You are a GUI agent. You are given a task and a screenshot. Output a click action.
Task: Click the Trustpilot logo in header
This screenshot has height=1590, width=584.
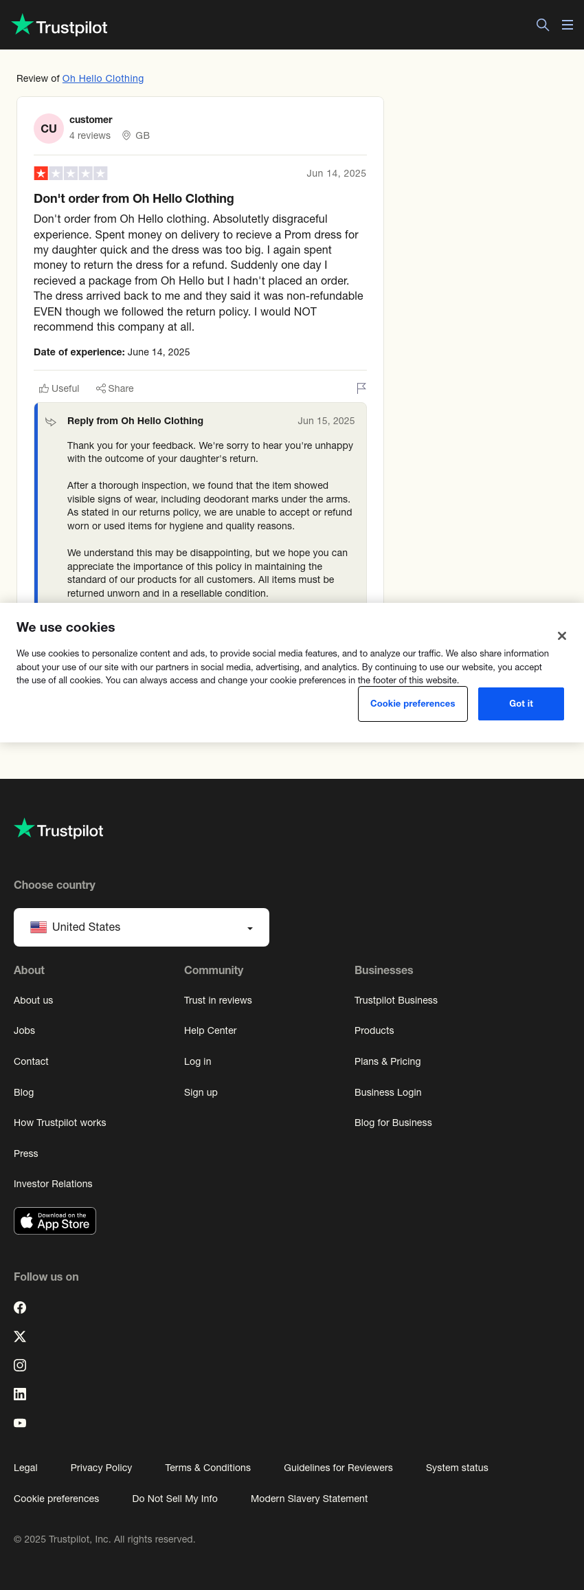(x=60, y=25)
